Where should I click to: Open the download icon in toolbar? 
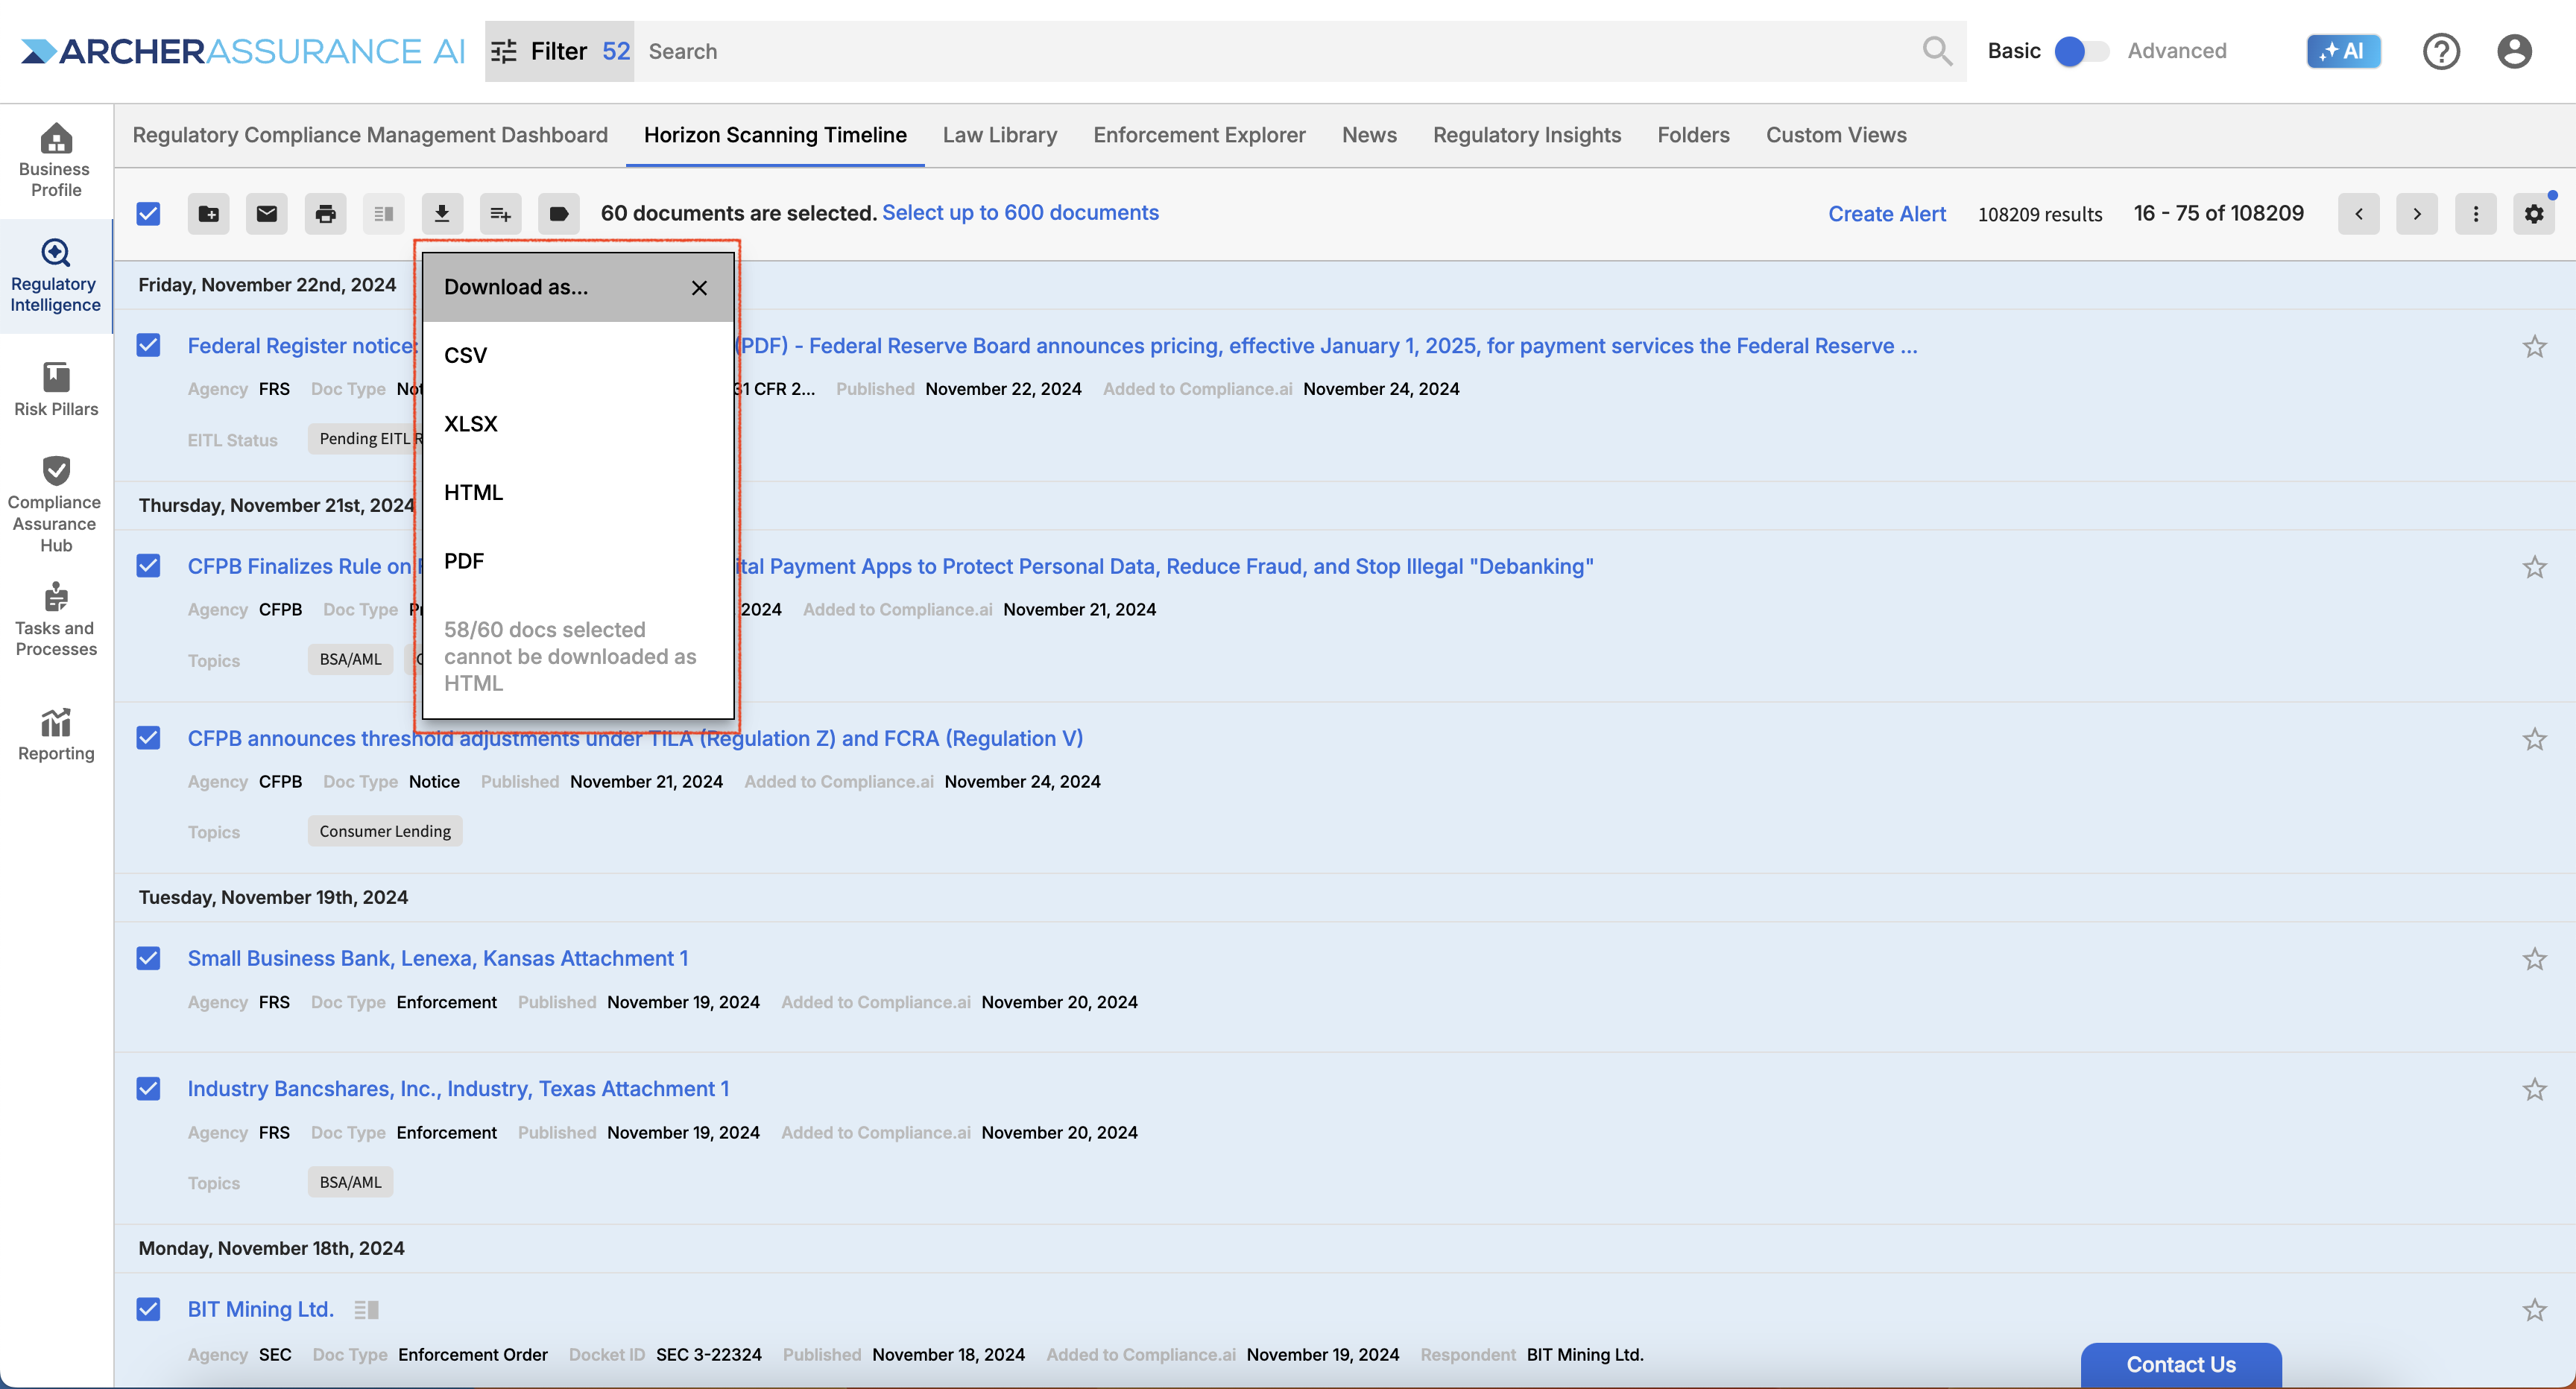click(442, 213)
